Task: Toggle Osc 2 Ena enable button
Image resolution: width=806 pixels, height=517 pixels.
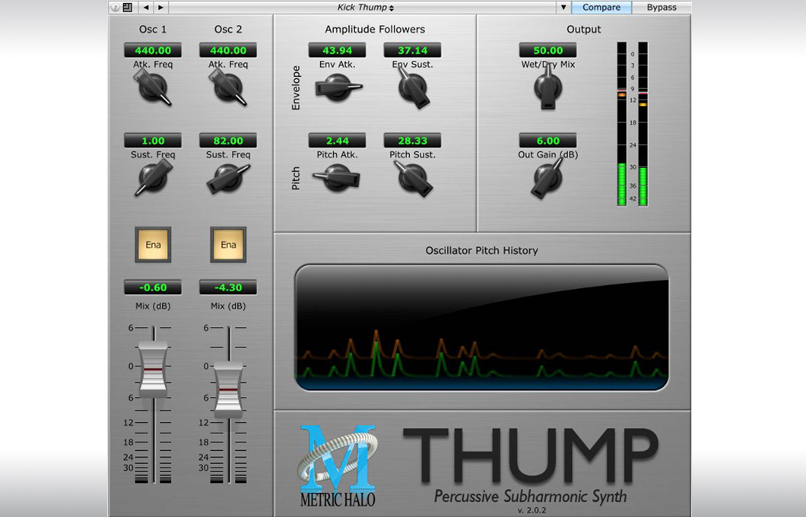Action: click(228, 245)
